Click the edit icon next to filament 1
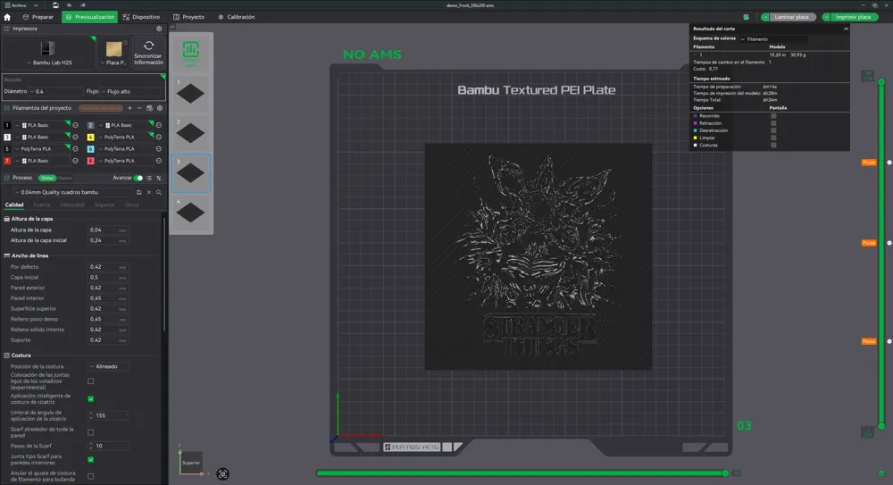The image size is (893, 485). coord(75,125)
